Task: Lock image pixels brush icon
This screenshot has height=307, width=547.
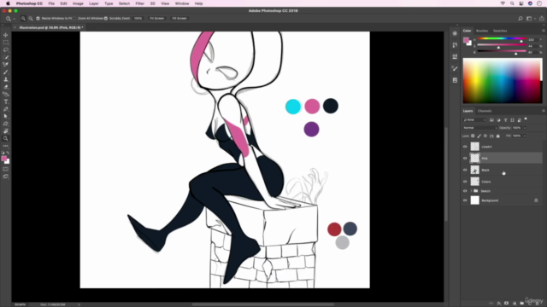Action: click(x=479, y=136)
